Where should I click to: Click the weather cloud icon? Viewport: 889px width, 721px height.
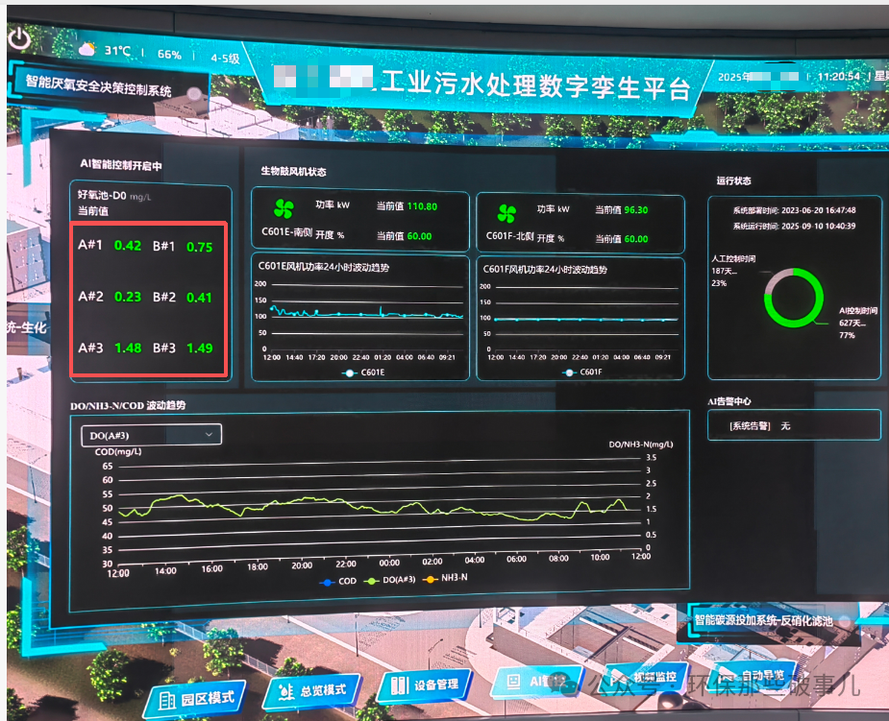click(x=86, y=49)
